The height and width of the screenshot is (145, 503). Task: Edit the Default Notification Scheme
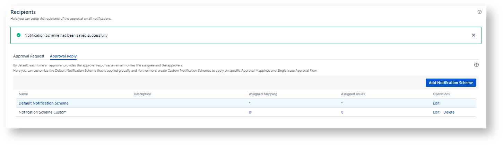click(436, 103)
